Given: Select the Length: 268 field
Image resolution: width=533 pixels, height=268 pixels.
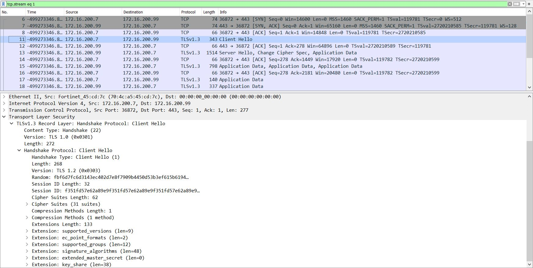Looking at the screenshot, I should [47, 164].
